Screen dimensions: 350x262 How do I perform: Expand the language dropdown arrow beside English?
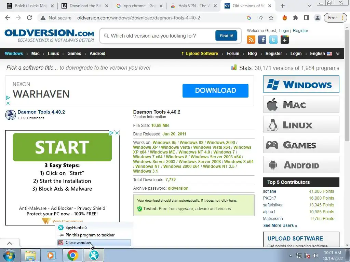click(338, 54)
